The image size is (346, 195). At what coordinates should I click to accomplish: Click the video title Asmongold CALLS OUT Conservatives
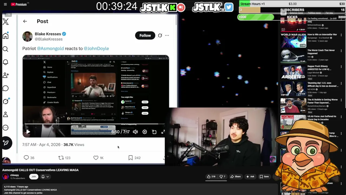pos(41,170)
